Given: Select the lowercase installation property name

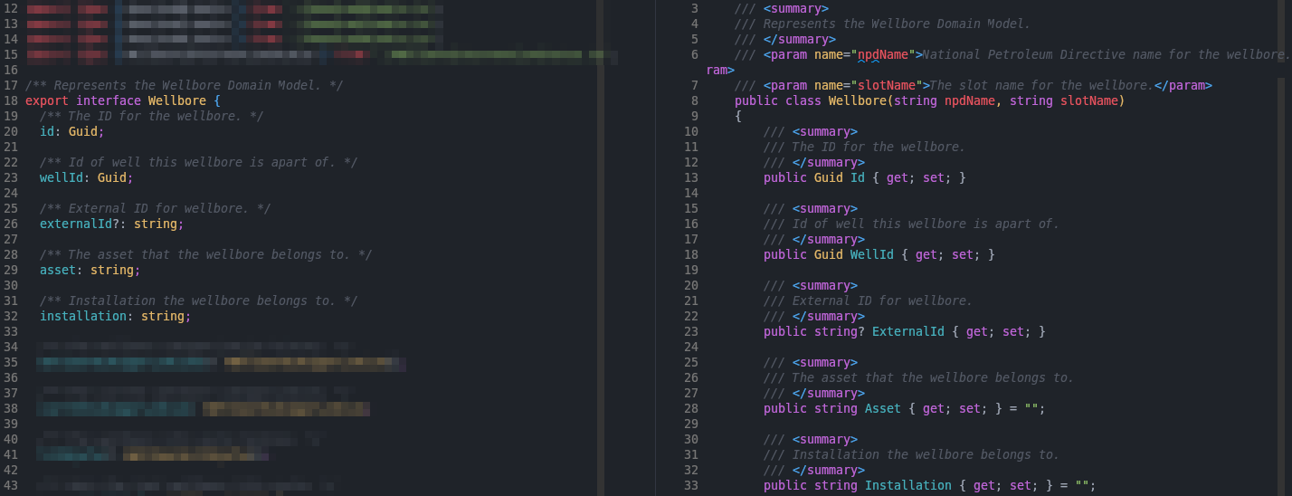Looking at the screenshot, I should (82, 316).
